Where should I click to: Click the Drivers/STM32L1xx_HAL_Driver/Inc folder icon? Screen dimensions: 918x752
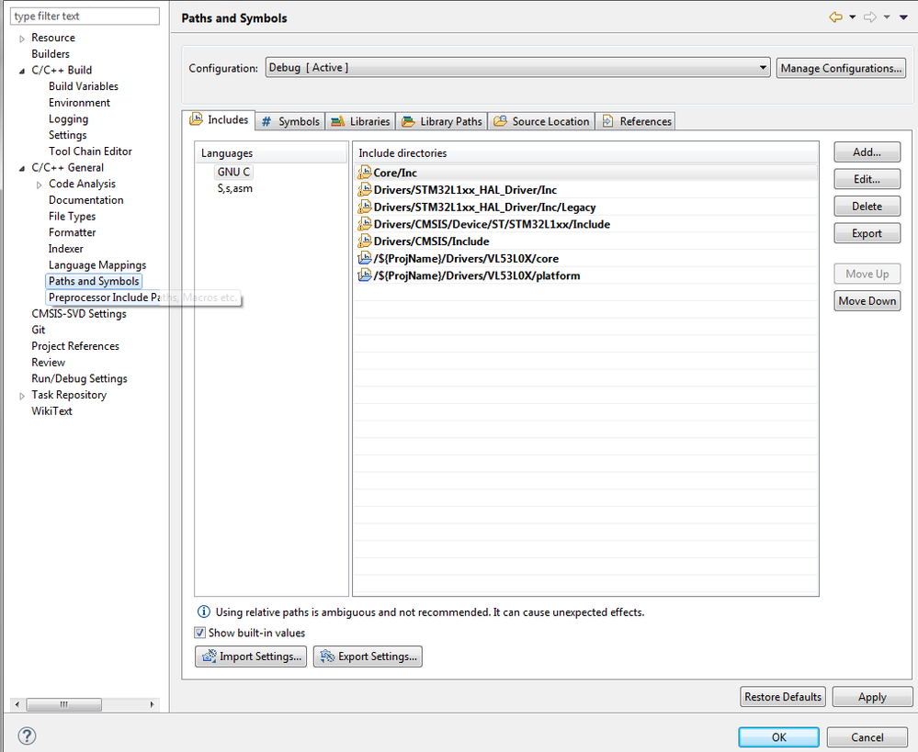pos(364,189)
